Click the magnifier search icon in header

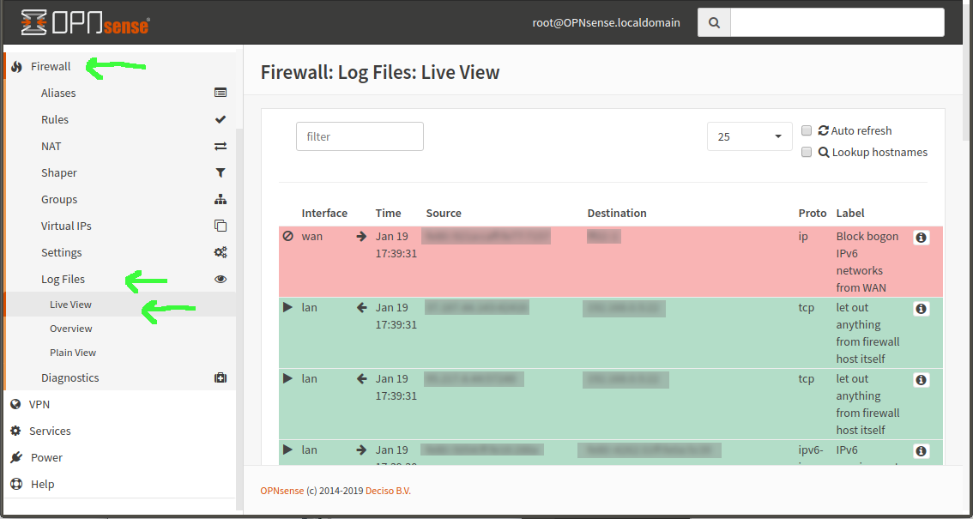click(x=714, y=22)
